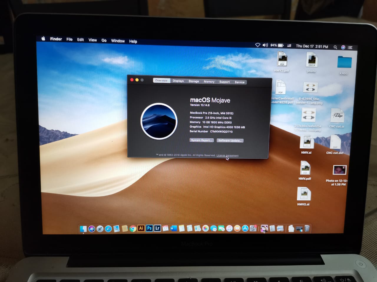Click the Software Update button

(230, 140)
